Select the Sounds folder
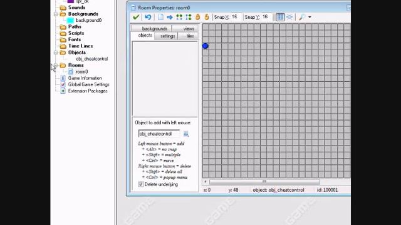Viewport: 401px width, 225px height. 76,7
